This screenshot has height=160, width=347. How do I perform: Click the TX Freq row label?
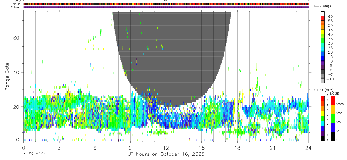[15, 7]
